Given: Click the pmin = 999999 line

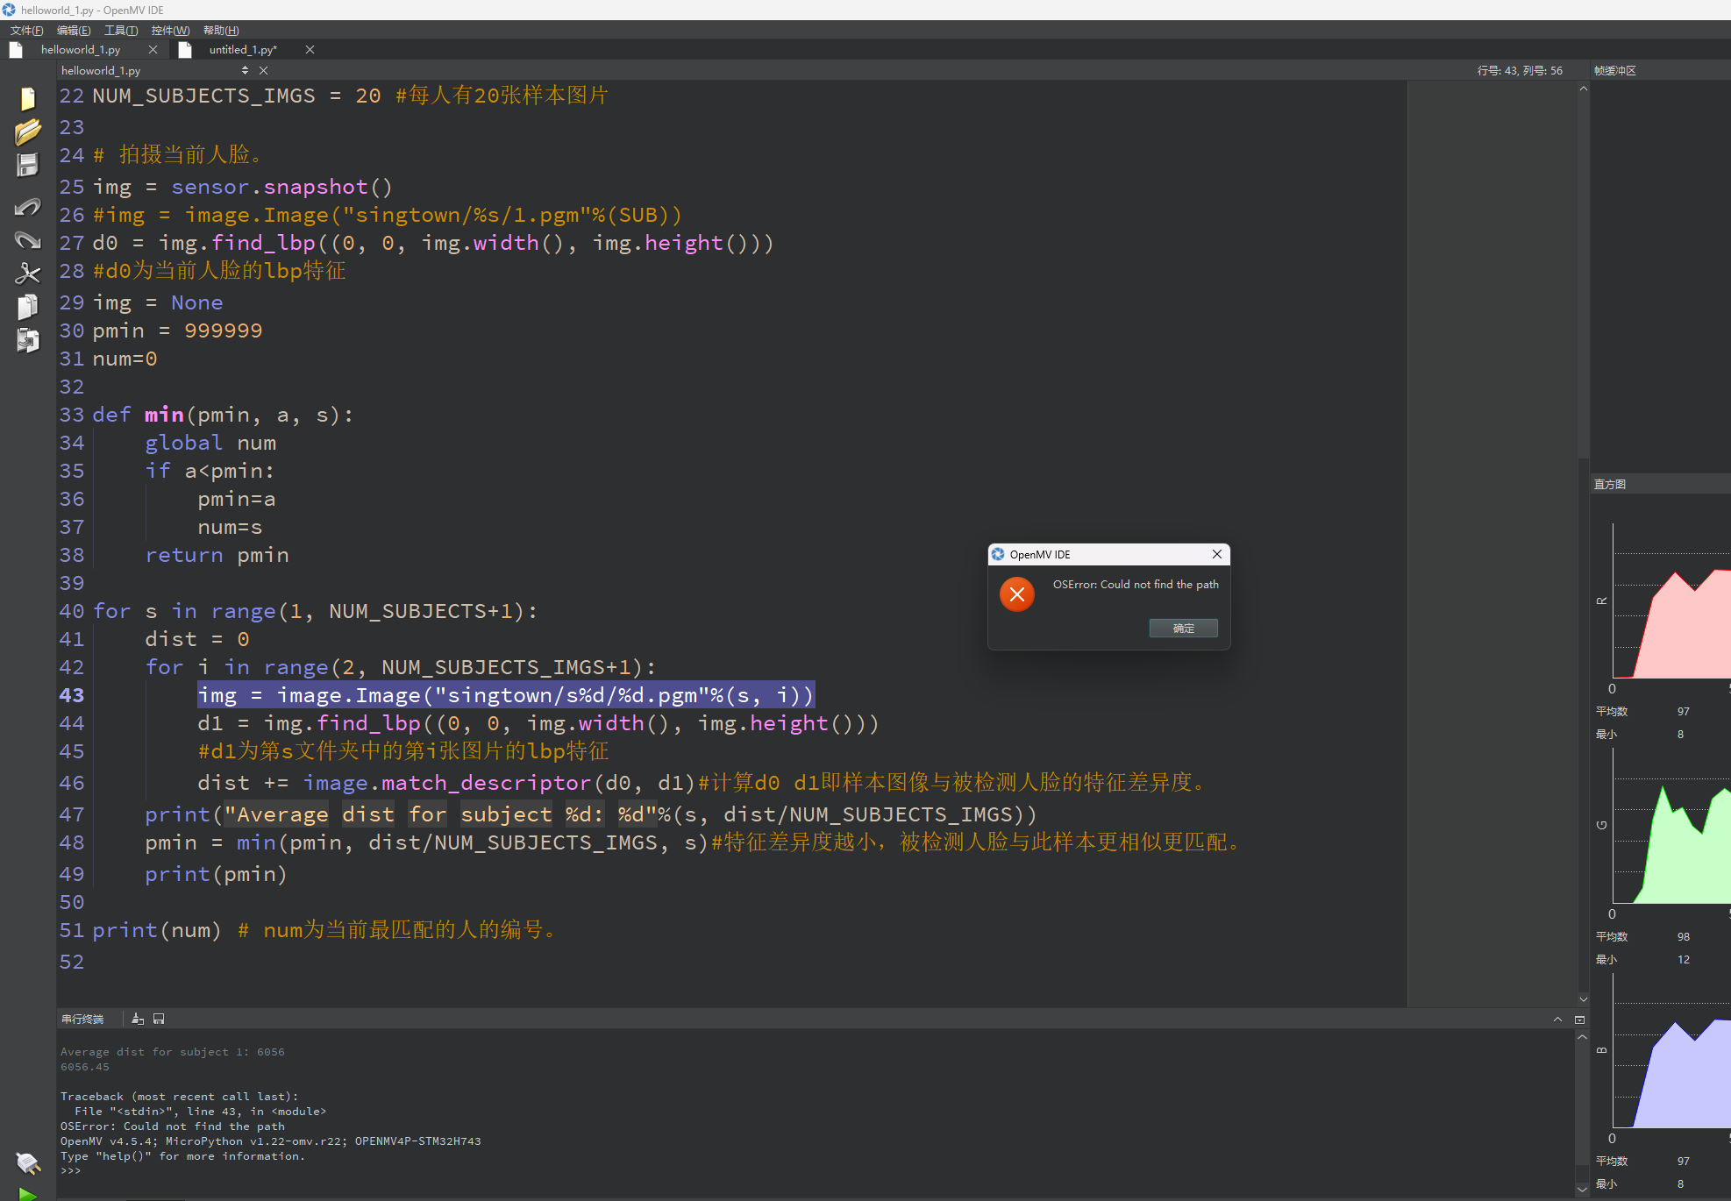Looking at the screenshot, I should 177,330.
